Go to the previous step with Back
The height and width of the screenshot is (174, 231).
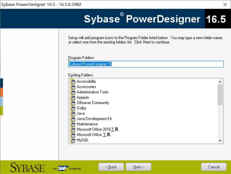pyautogui.click(x=111, y=167)
